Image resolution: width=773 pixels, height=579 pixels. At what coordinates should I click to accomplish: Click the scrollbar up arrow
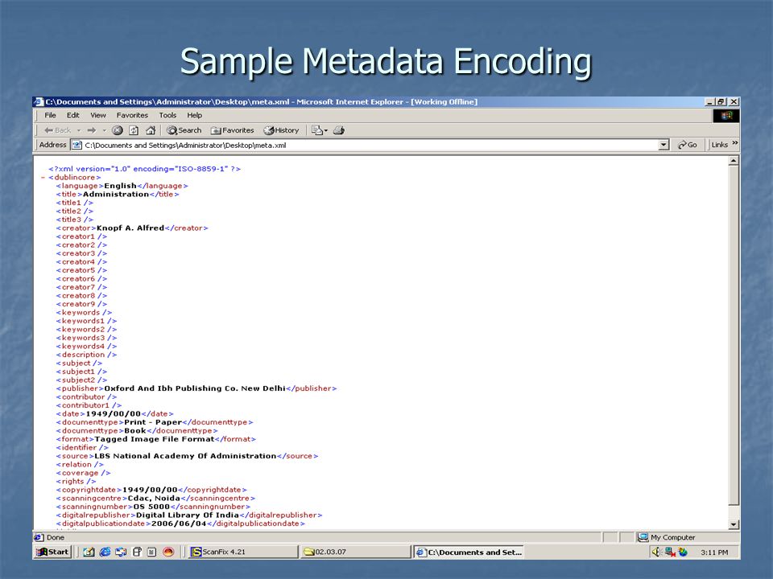pyautogui.click(x=734, y=161)
